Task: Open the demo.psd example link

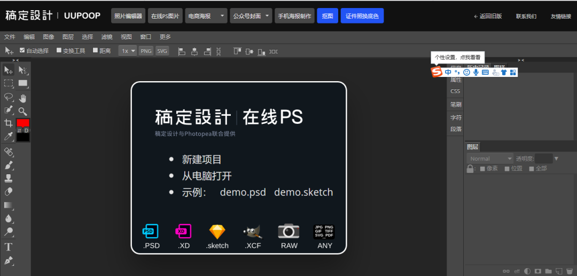Action: pos(243,192)
